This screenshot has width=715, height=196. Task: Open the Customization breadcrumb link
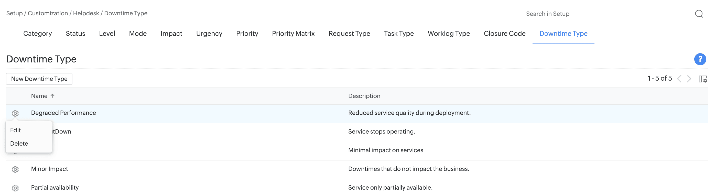tap(48, 13)
